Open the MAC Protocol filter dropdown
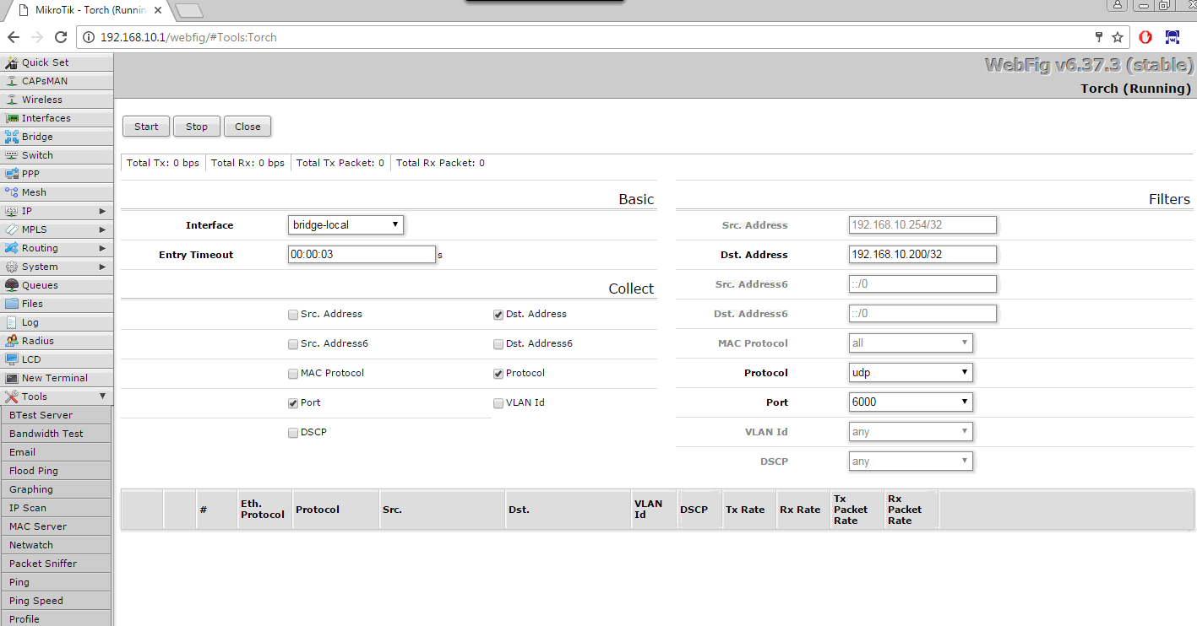The height and width of the screenshot is (626, 1197). point(911,343)
